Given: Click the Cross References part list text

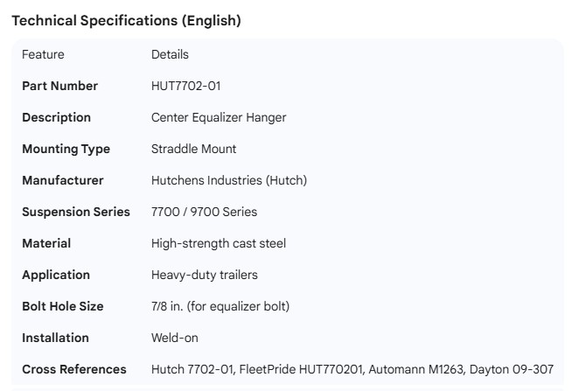Looking at the screenshot, I should [352, 369].
